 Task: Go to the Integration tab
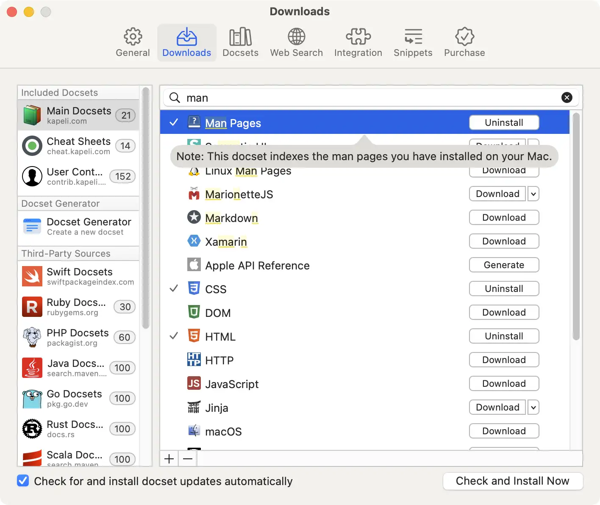pyautogui.click(x=358, y=42)
